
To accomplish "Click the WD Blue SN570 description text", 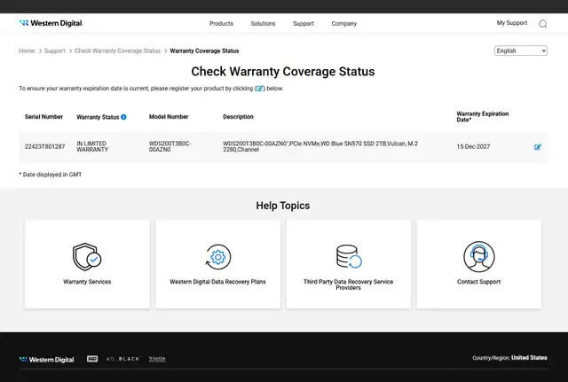I will tap(320, 146).
